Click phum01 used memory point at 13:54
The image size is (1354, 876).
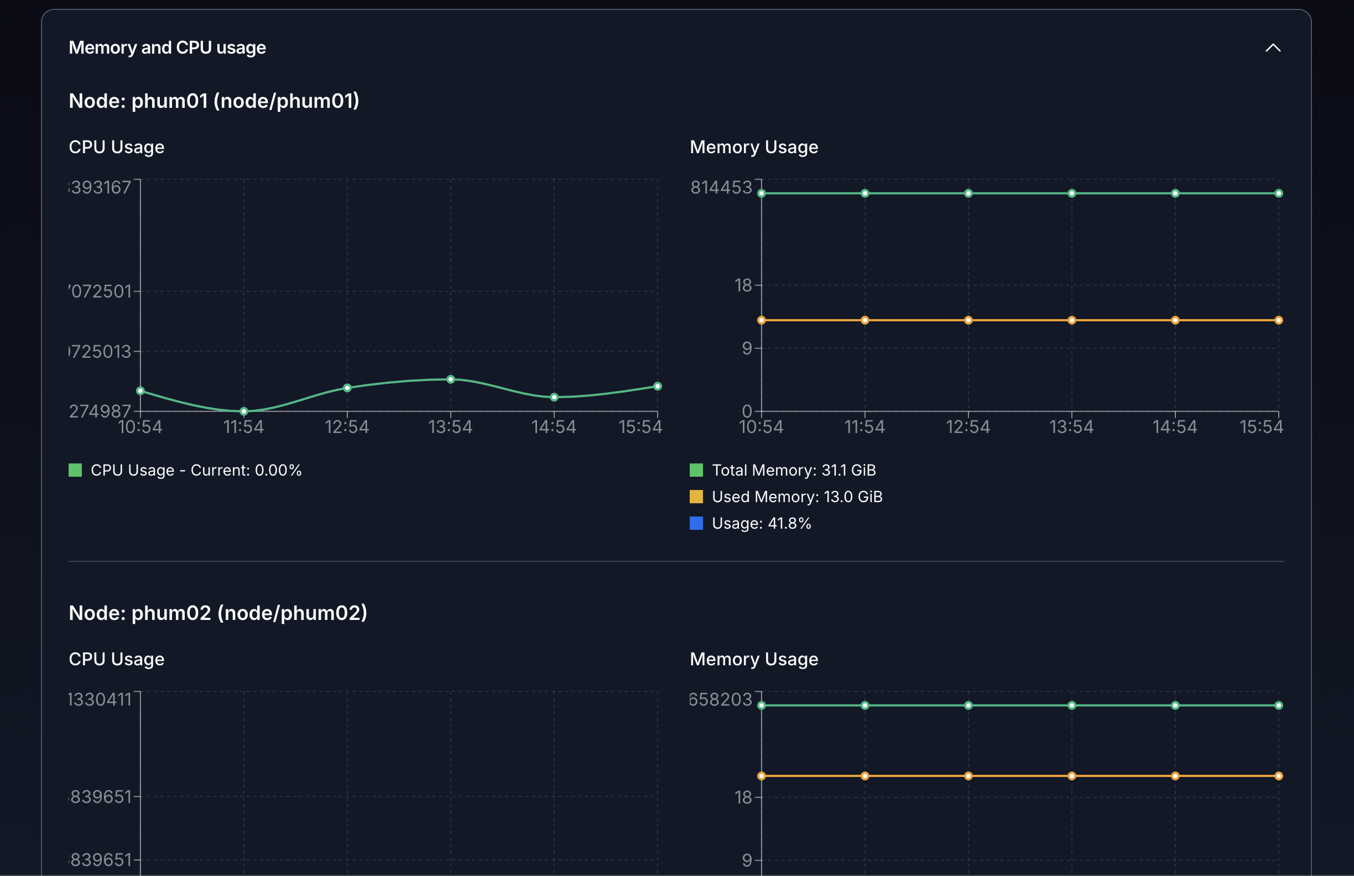point(1071,320)
